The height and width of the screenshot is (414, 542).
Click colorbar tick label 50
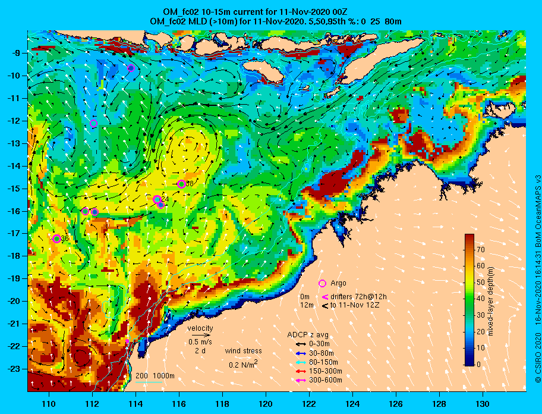coord(480,283)
